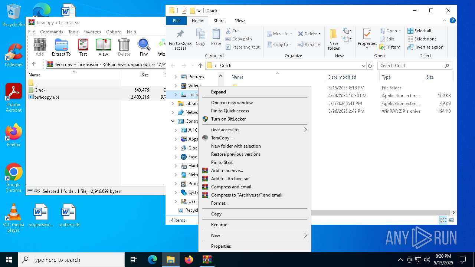475x267 pixels.
Task: Select teracopy.exe in WinRAR list
Action: [x=47, y=97]
